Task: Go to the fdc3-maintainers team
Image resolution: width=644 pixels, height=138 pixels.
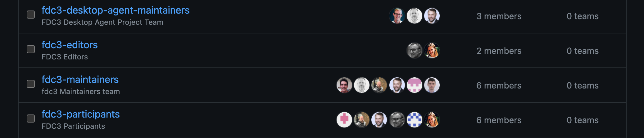Action: click(80, 80)
